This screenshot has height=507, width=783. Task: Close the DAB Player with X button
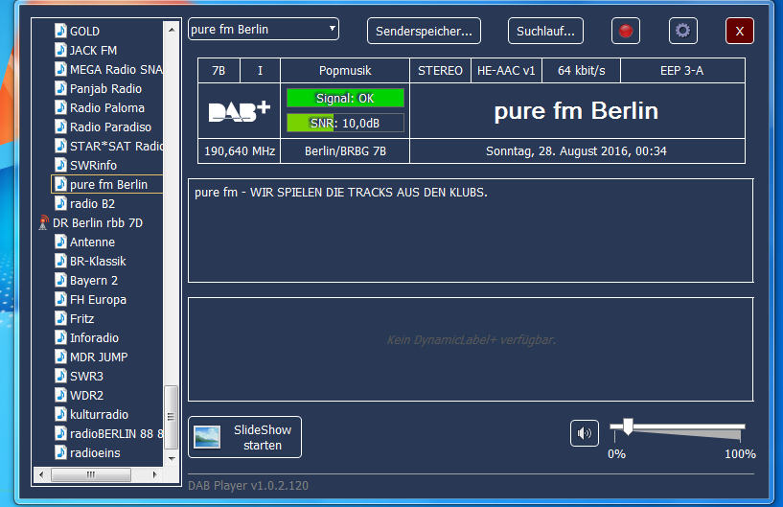coord(739,31)
